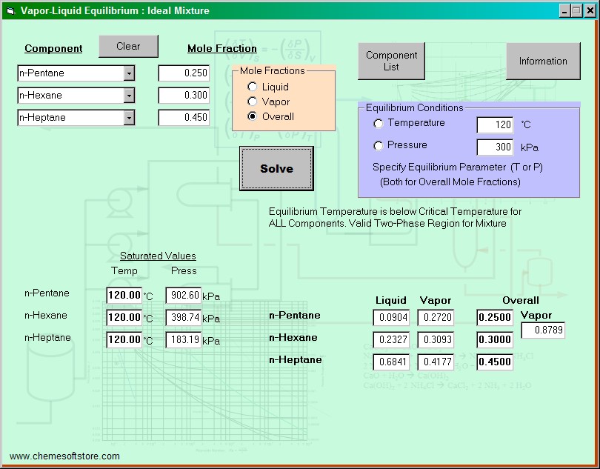
Task: Click the 0.300 mole fraction field
Action: pos(184,96)
